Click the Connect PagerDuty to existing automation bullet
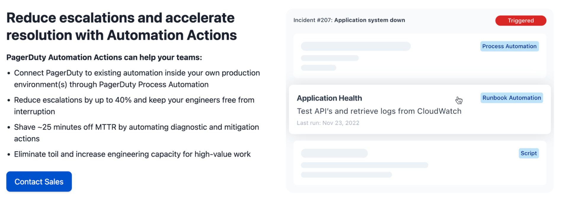 tap(137, 79)
